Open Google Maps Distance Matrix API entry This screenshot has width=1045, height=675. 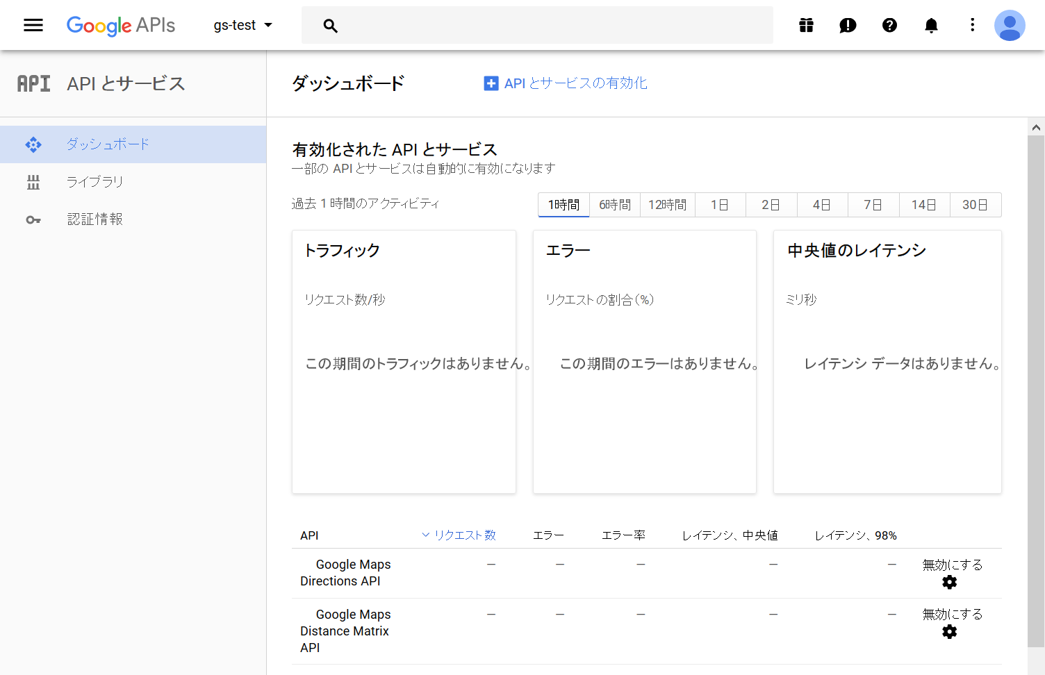(345, 631)
